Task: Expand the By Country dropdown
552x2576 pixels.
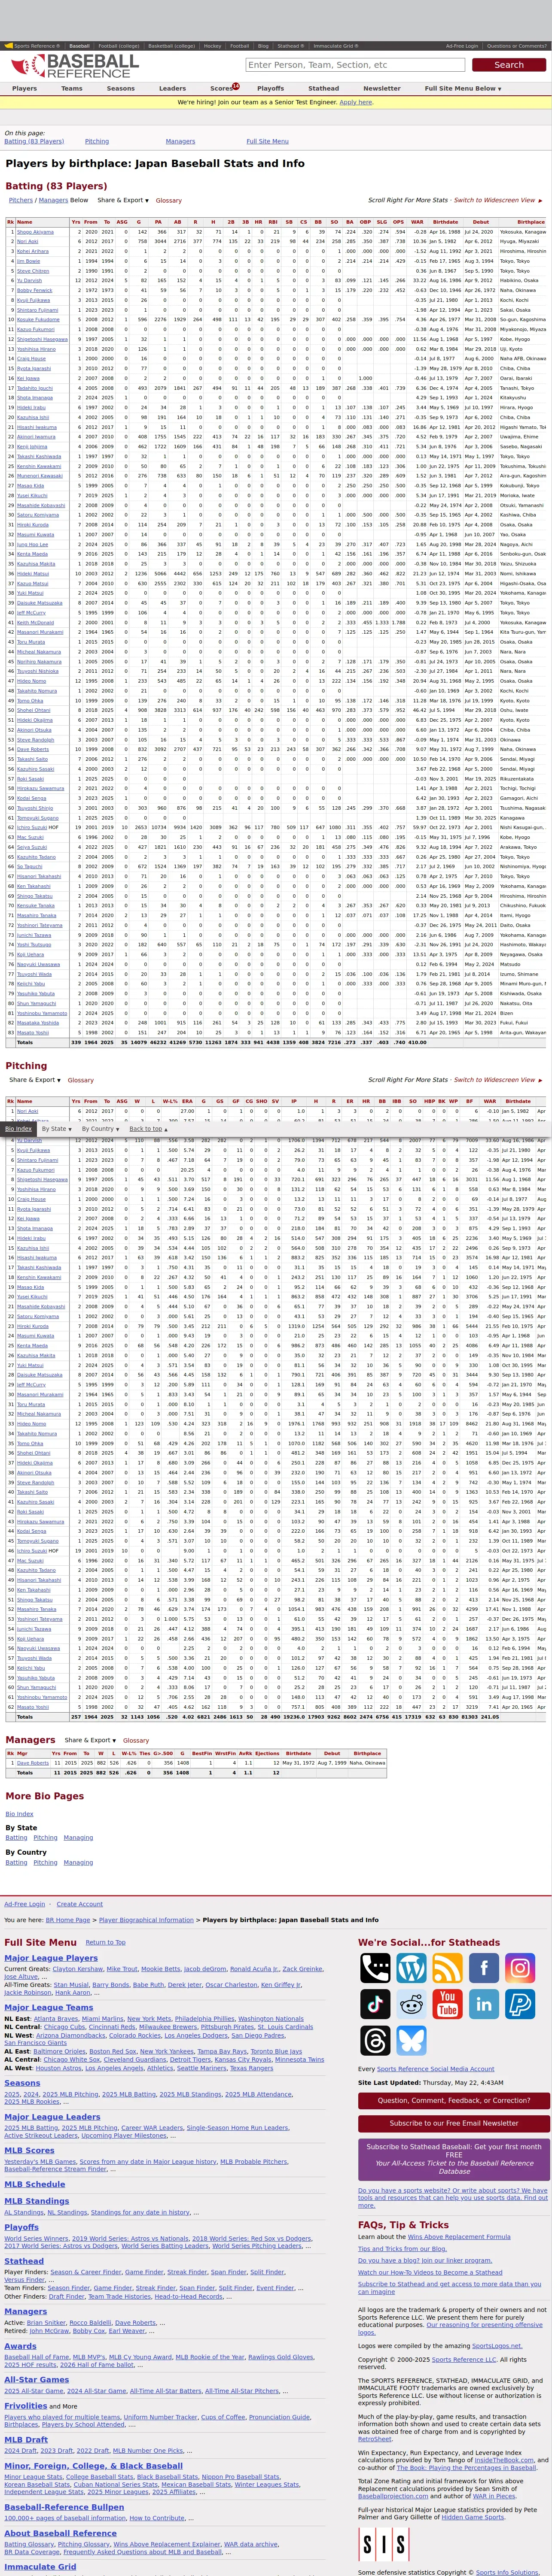Action: pyautogui.click(x=101, y=1129)
